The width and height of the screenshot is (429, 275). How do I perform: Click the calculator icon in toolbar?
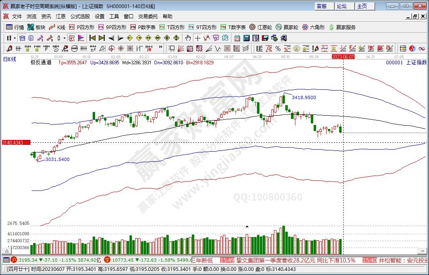pyautogui.click(x=246, y=38)
